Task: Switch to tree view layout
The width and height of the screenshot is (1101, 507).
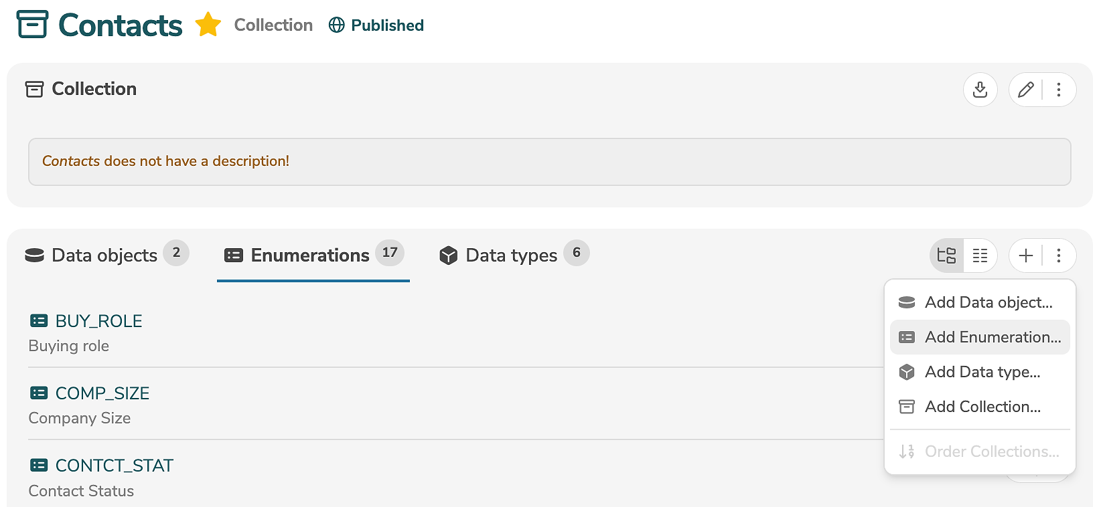Action: 947,256
